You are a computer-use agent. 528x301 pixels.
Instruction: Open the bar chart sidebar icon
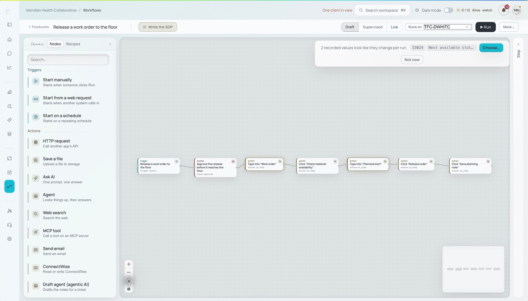click(x=9, y=92)
